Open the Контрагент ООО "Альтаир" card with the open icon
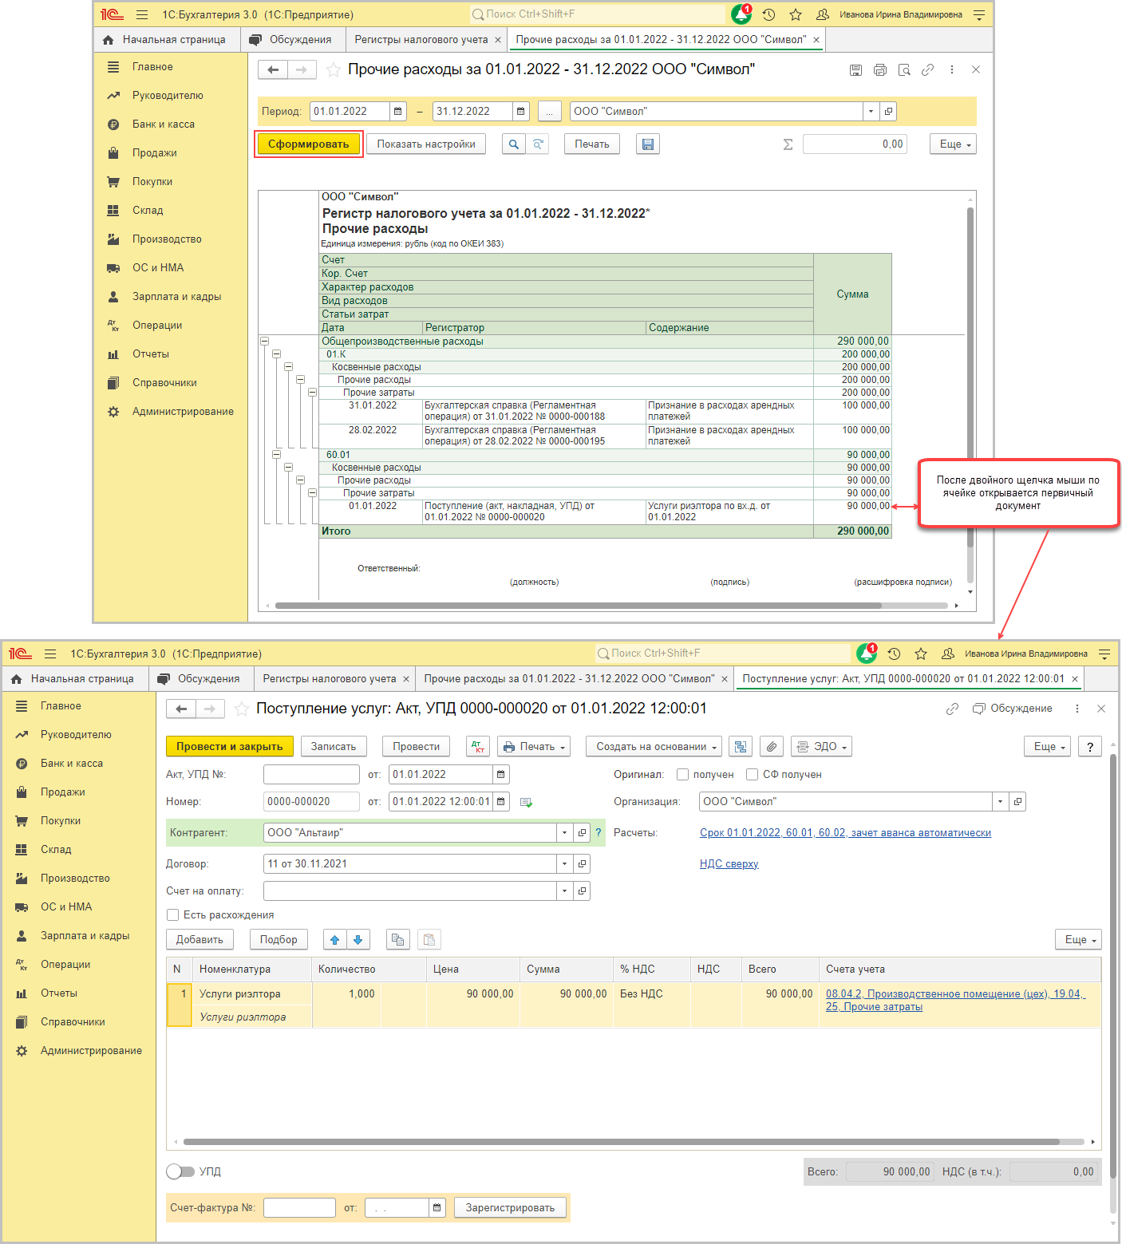This screenshot has height=1244, width=1122. pos(583,833)
